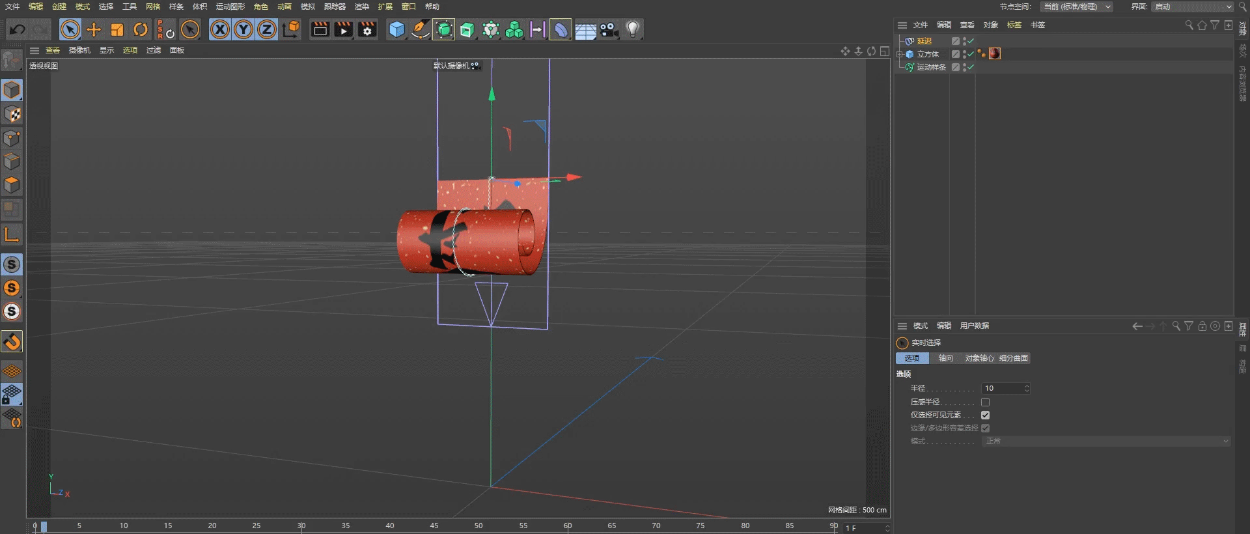
Task: Click the deformer bend icon in the toolbar
Action: point(561,29)
